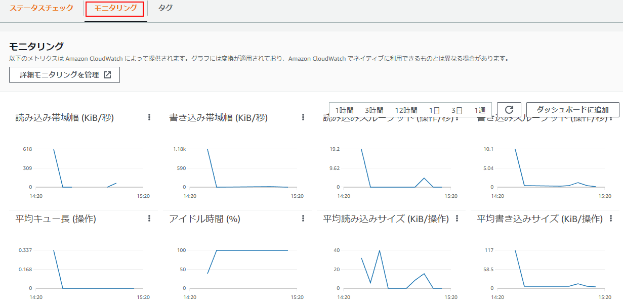Select the 3日 time range option
This screenshot has width=623, height=304.
tap(457, 110)
